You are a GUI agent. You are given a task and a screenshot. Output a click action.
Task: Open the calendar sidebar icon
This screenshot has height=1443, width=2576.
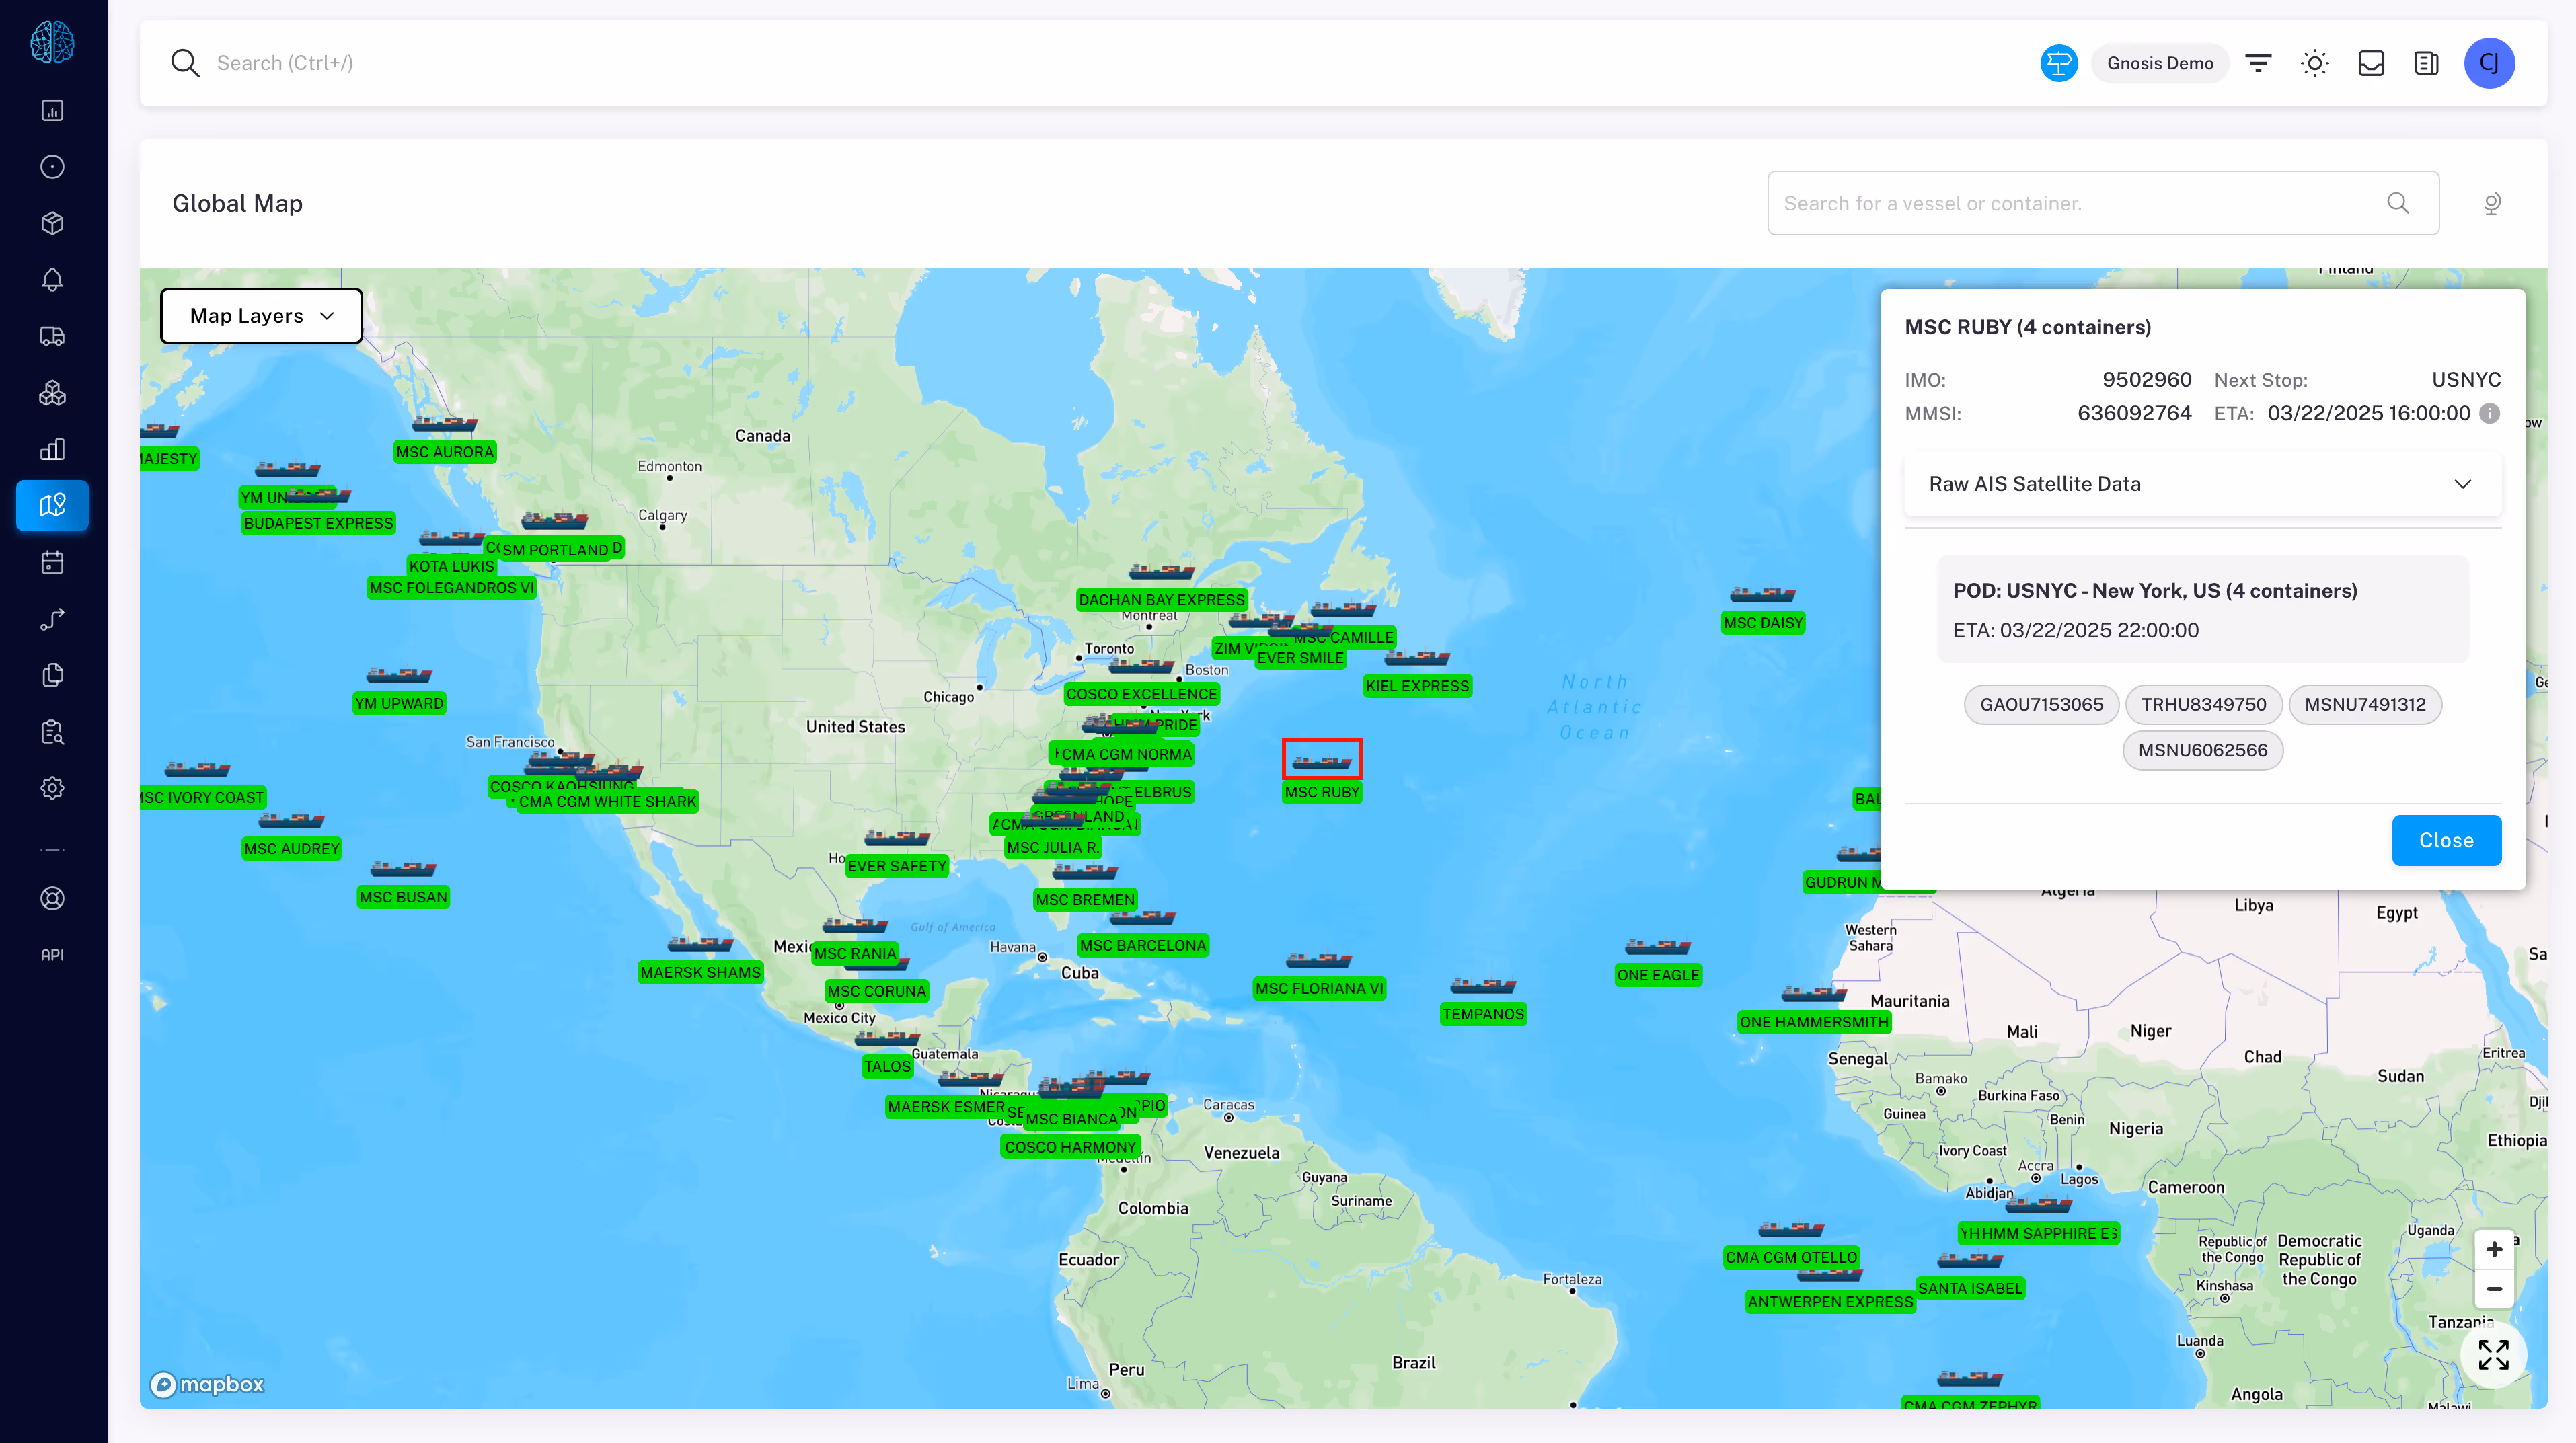point(52,563)
